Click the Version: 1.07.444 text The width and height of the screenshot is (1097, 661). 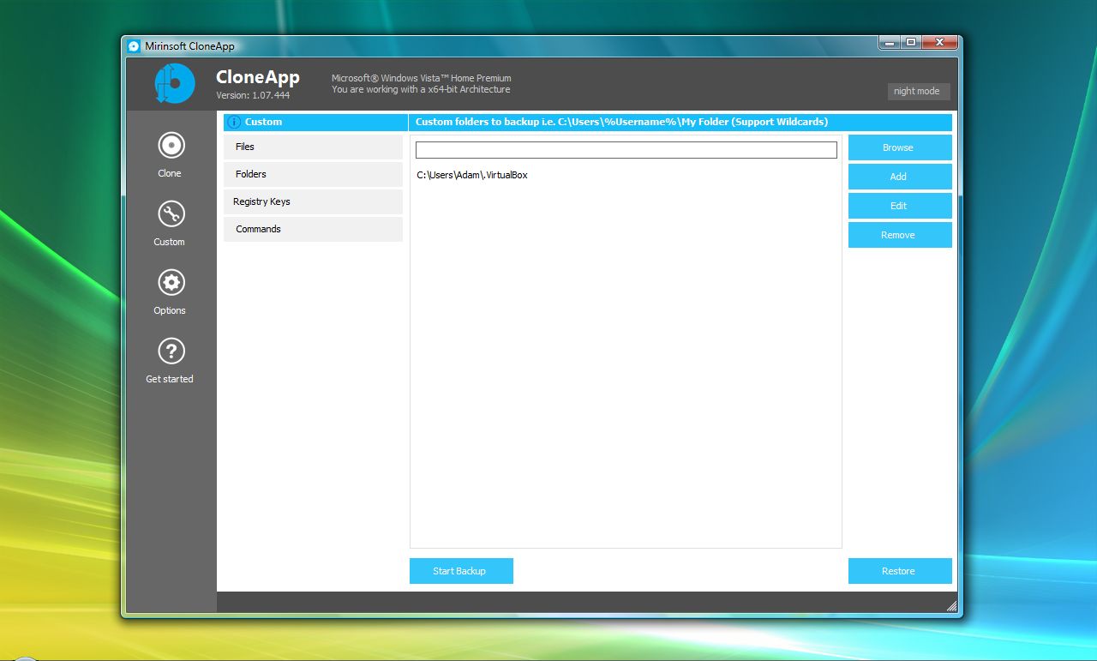point(253,95)
